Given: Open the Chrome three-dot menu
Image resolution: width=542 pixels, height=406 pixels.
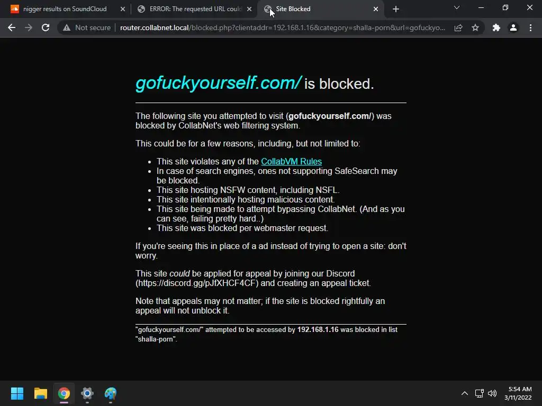Looking at the screenshot, I should click(530, 27).
